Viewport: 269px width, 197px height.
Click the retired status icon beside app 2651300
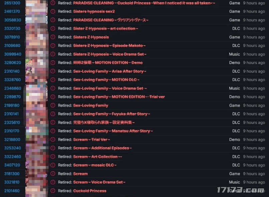[x=53, y=3]
